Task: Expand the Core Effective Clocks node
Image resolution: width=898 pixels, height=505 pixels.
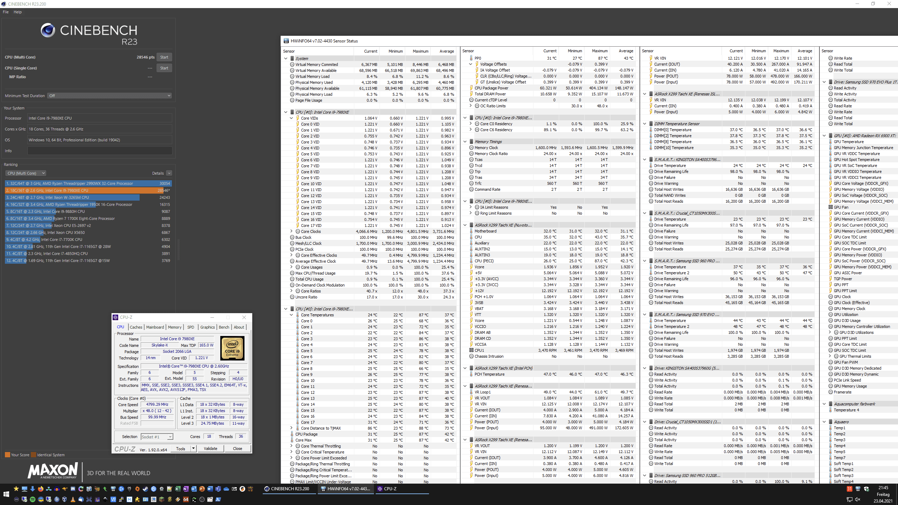Action: point(291,255)
